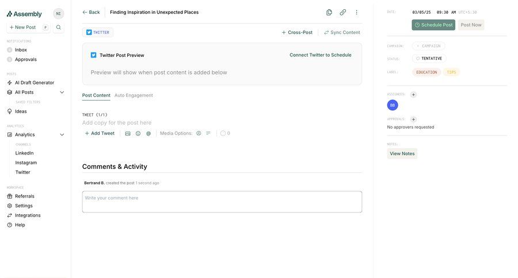Click the add image icon in tweet toolbar
This screenshot has width=518, height=278.
pos(128,134)
